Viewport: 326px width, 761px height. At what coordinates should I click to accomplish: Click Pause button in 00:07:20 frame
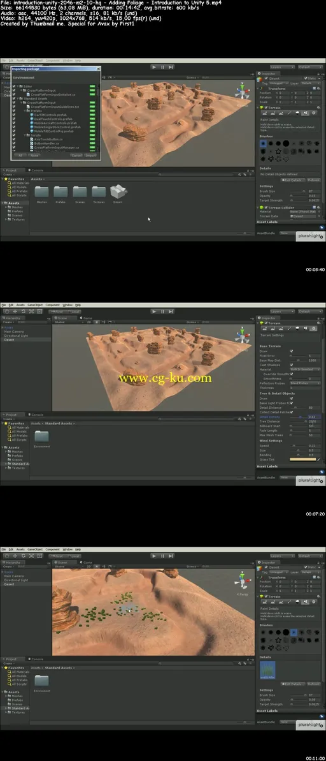pos(163,311)
